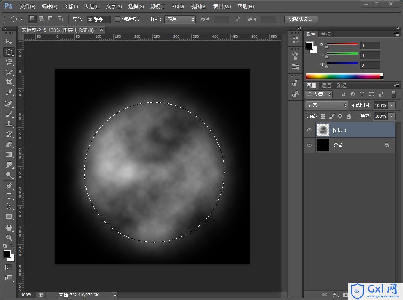The height and width of the screenshot is (300, 403).
Task: Select the Eraser tool
Action: (x=9, y=144)
